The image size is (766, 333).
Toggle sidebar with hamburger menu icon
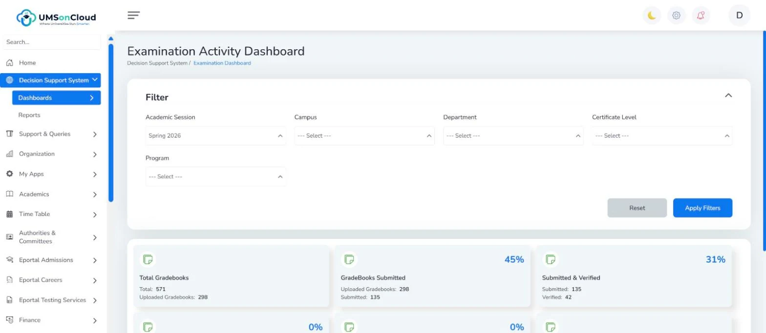coord(134,15)
